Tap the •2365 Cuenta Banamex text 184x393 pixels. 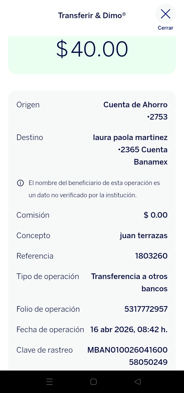pos(143,156)
